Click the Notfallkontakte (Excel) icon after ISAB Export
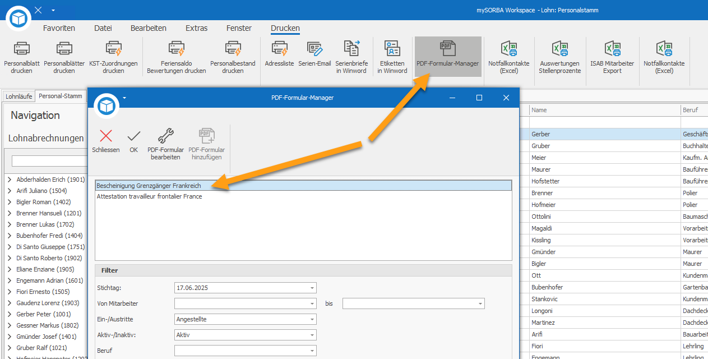Viewport: 708px width, 359px height. [x=664, y=49]
